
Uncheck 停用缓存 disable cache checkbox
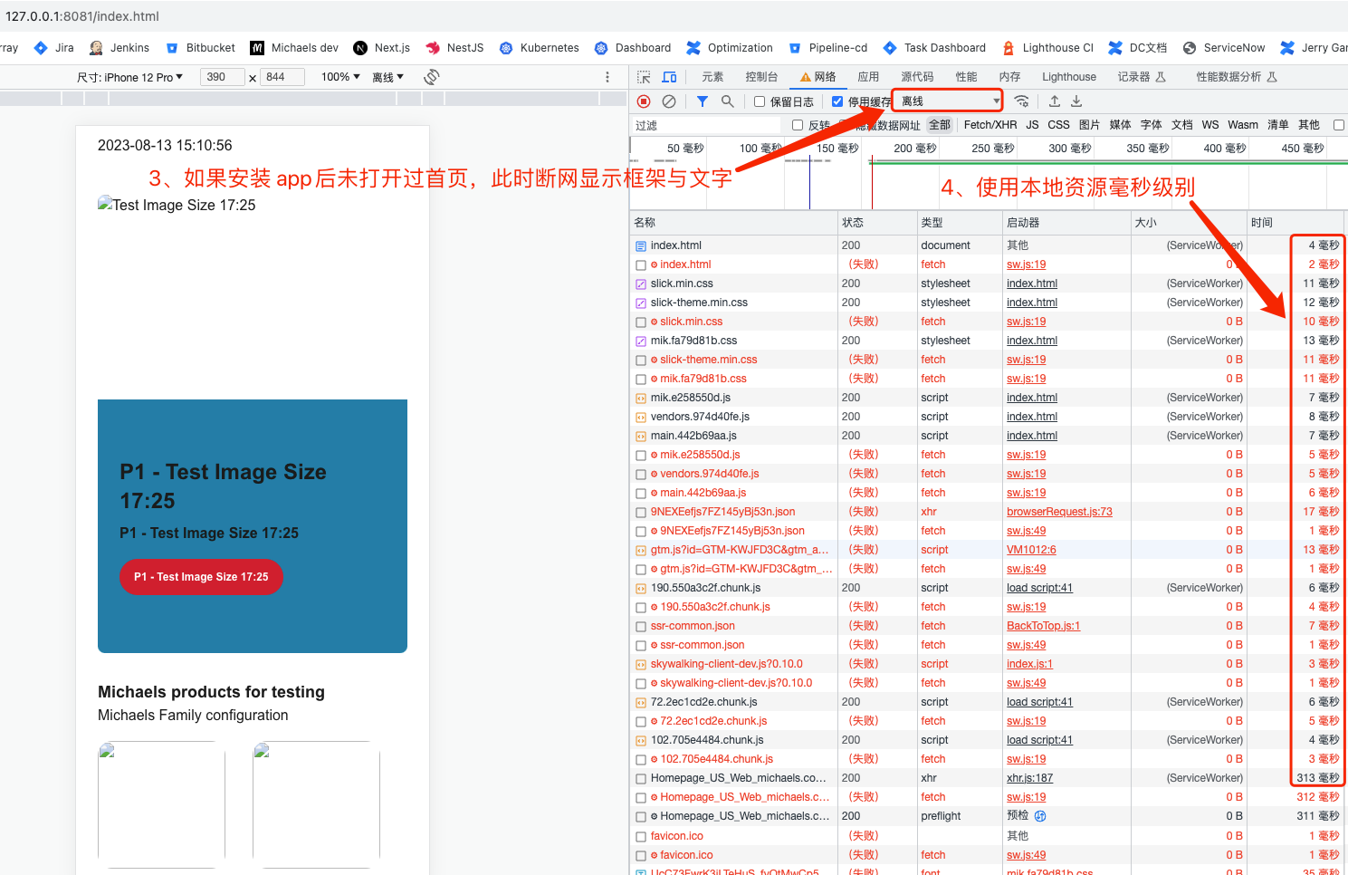837,101
